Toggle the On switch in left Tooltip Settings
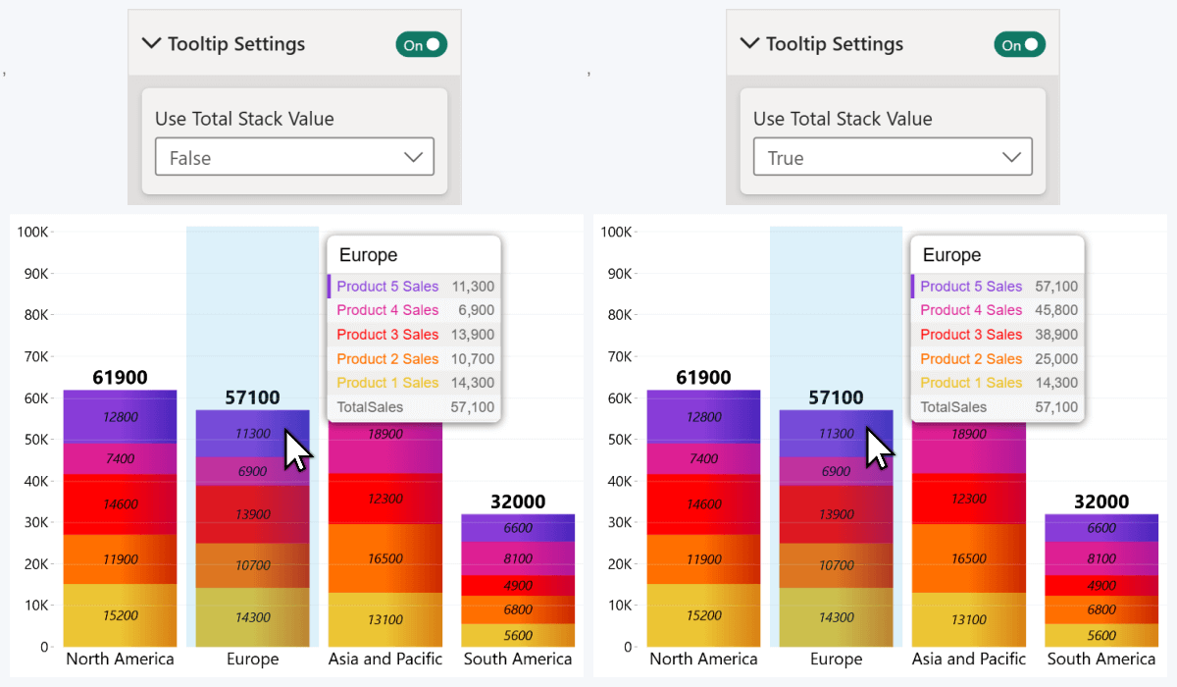This screenshot has height=687, width=1177. point(421,43)
